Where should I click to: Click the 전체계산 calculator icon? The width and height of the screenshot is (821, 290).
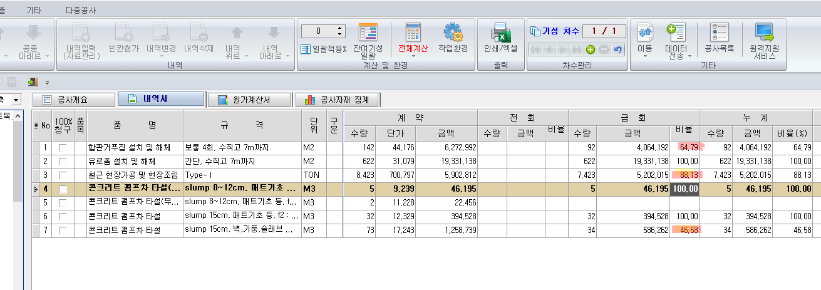pos(413,33)
